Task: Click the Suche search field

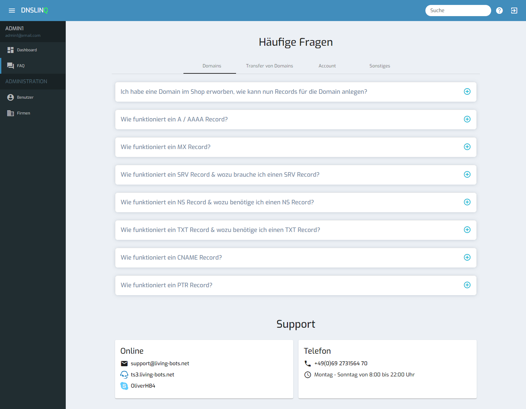Action: point(458,11)
